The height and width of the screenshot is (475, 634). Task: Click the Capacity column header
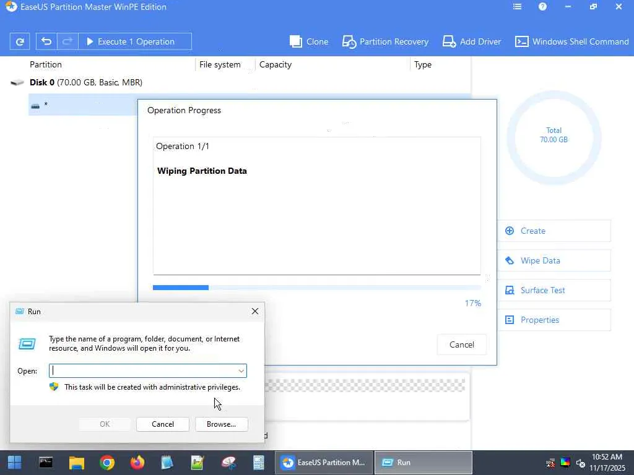click(276, 64)
